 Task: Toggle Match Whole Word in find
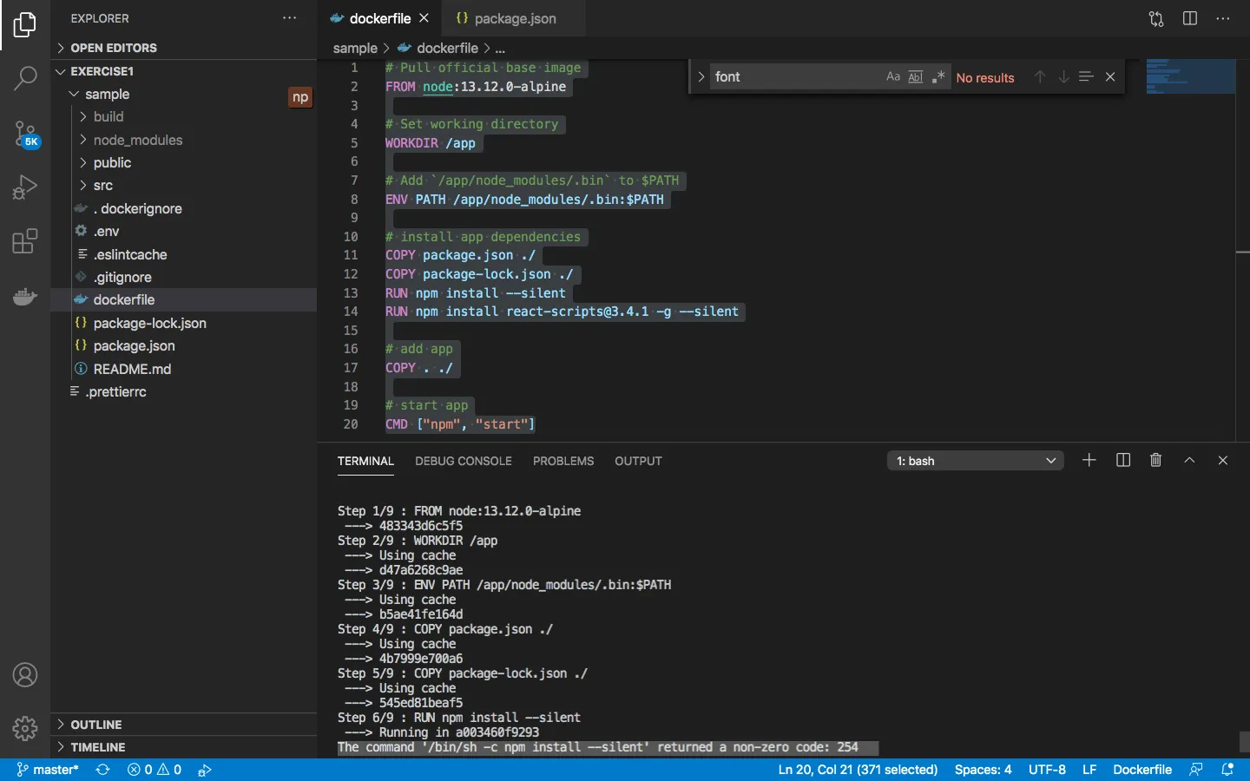click(915, 77)
